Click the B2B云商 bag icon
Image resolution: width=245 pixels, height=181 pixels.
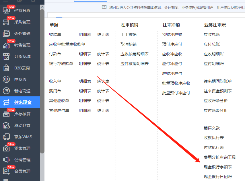[x=6, y=68]
